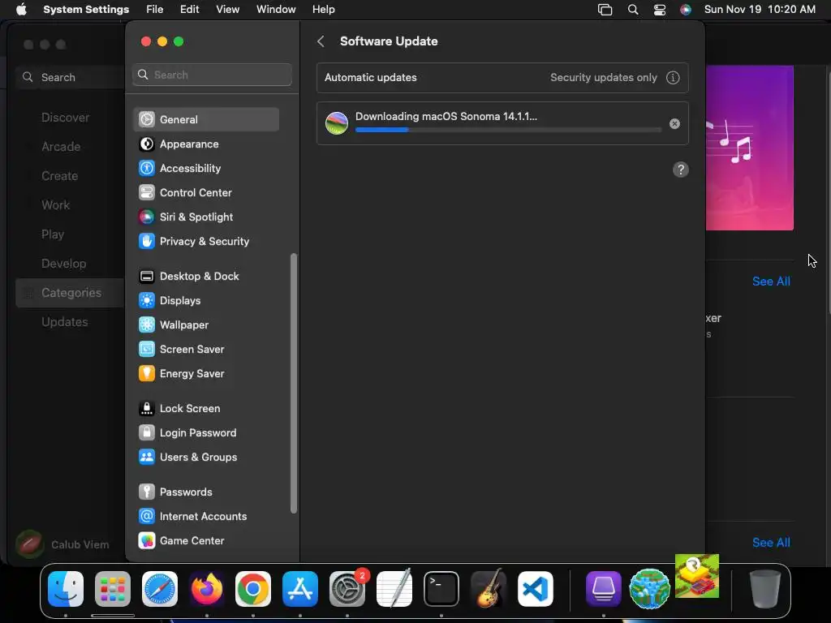
Task: Select Categories in App Store sidebar
Action: coord(70,293)
